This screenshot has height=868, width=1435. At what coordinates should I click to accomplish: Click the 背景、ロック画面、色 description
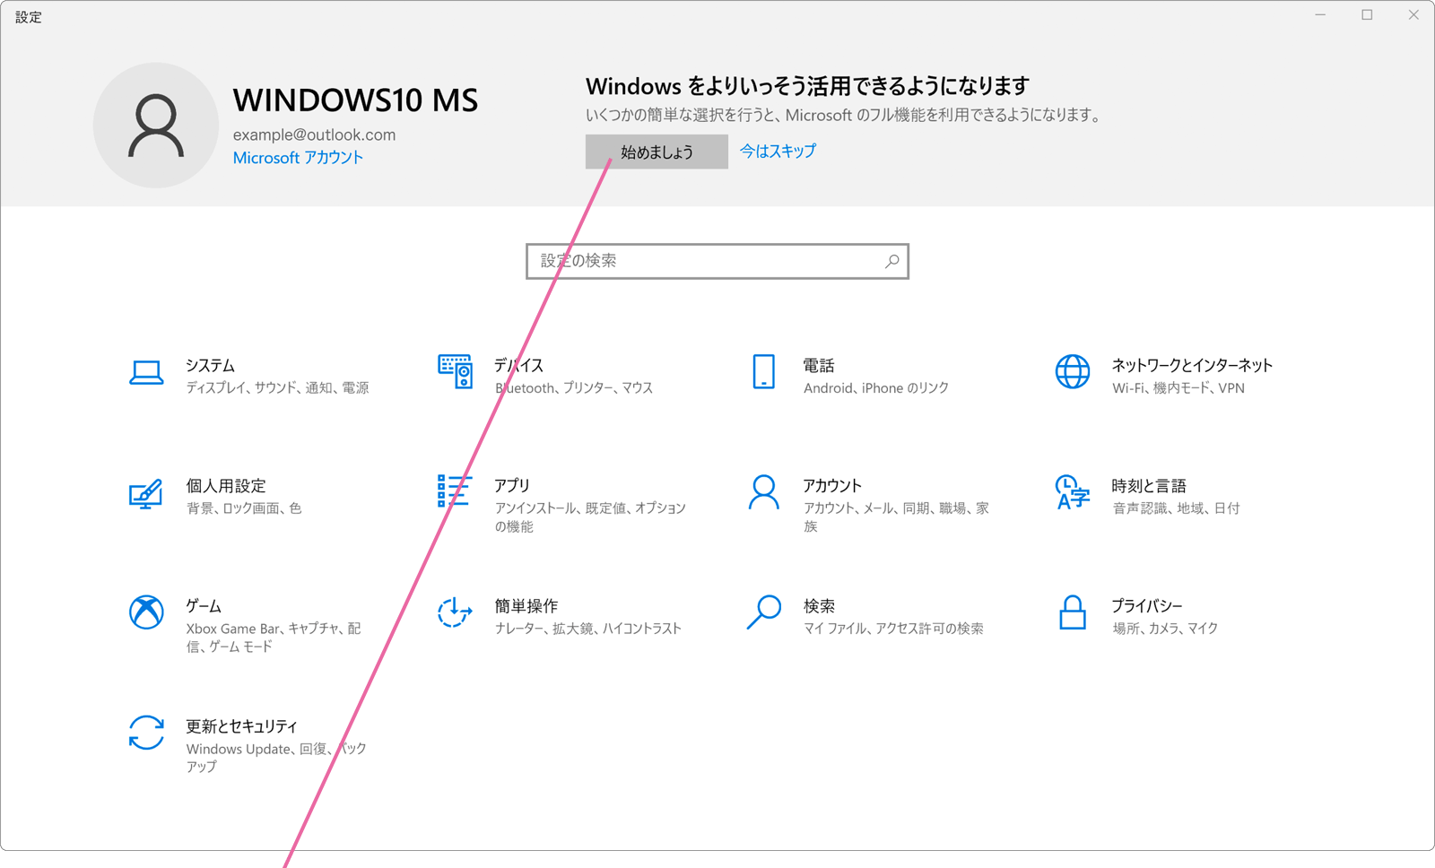click(244, 508)
